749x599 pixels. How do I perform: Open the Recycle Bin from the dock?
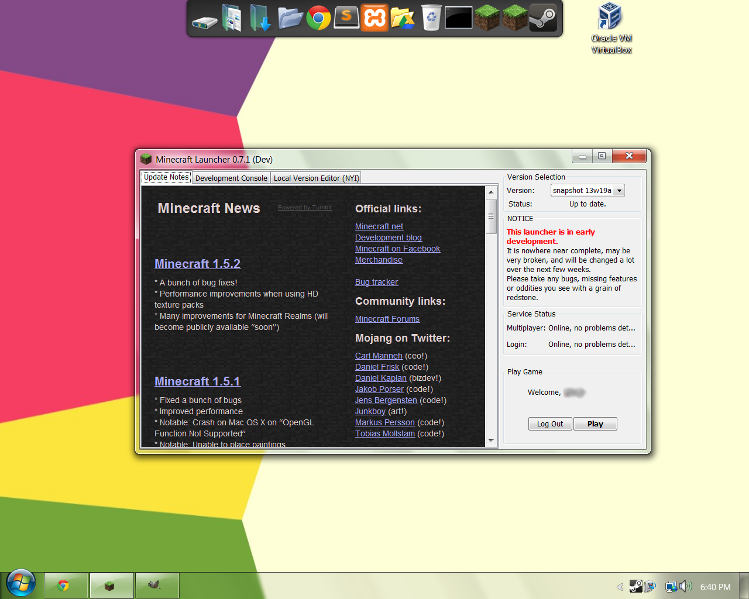pos(431,18)
